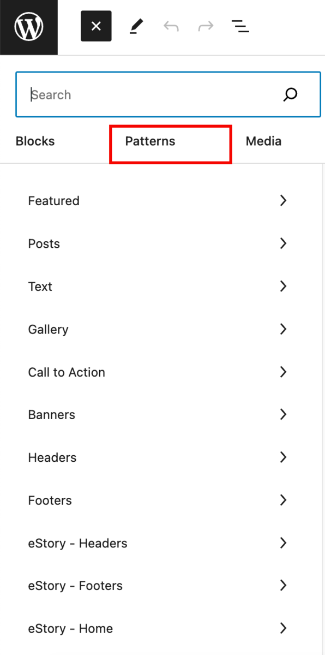325x655 pixels.
Task: Expand the Featured patterns chevron
Action: 283,200
